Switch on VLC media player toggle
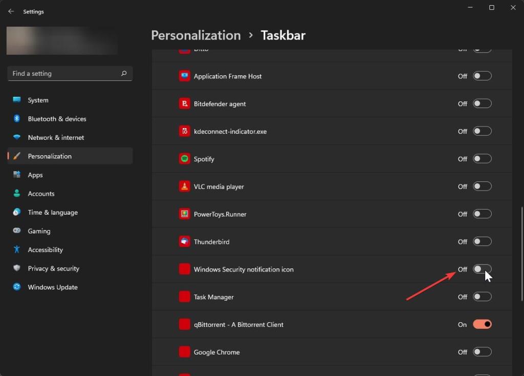524x376 pixels. point(482,186)
